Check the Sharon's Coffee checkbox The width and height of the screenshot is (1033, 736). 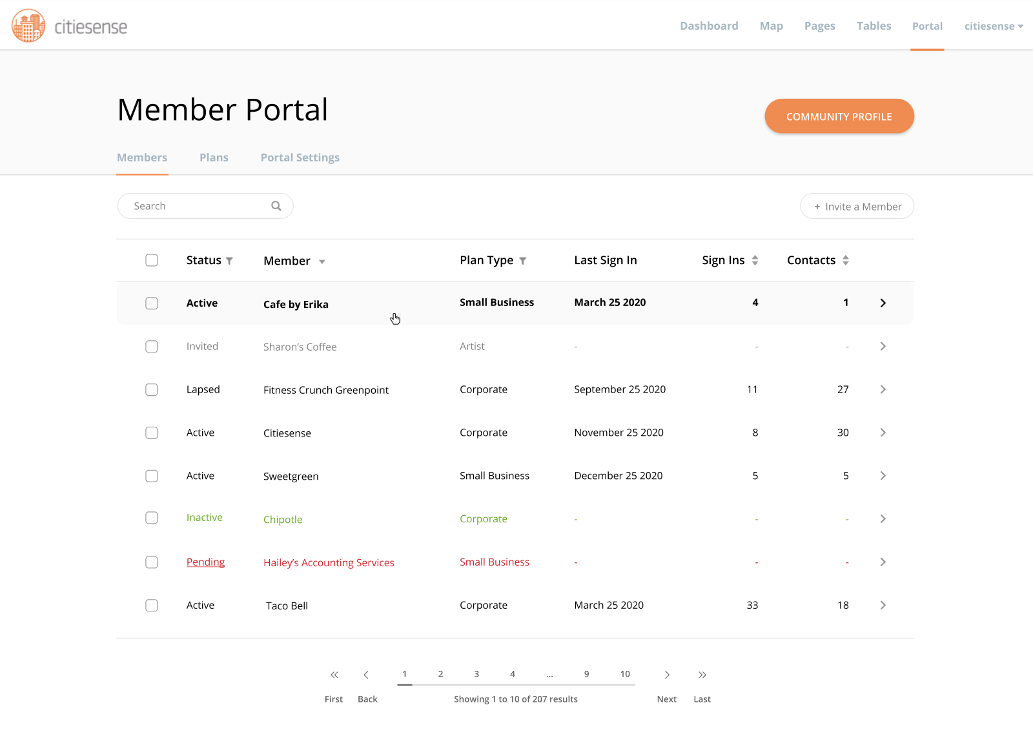[152, 347]
